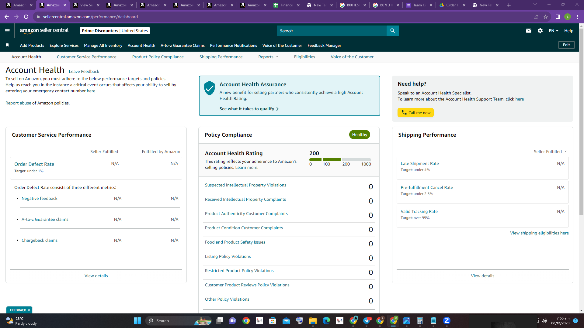Screen dimensions: 584x328
Task: Switch to the Finance browser tab
Action: (x=287, y=5)
